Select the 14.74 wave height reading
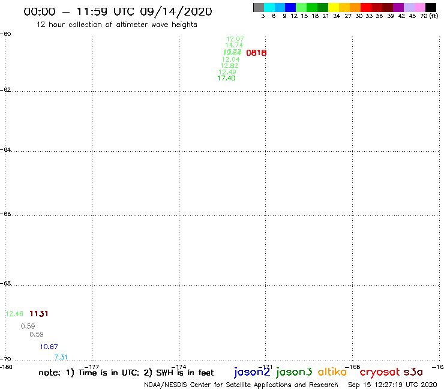The image size is (444, 390). click(234, 45)
